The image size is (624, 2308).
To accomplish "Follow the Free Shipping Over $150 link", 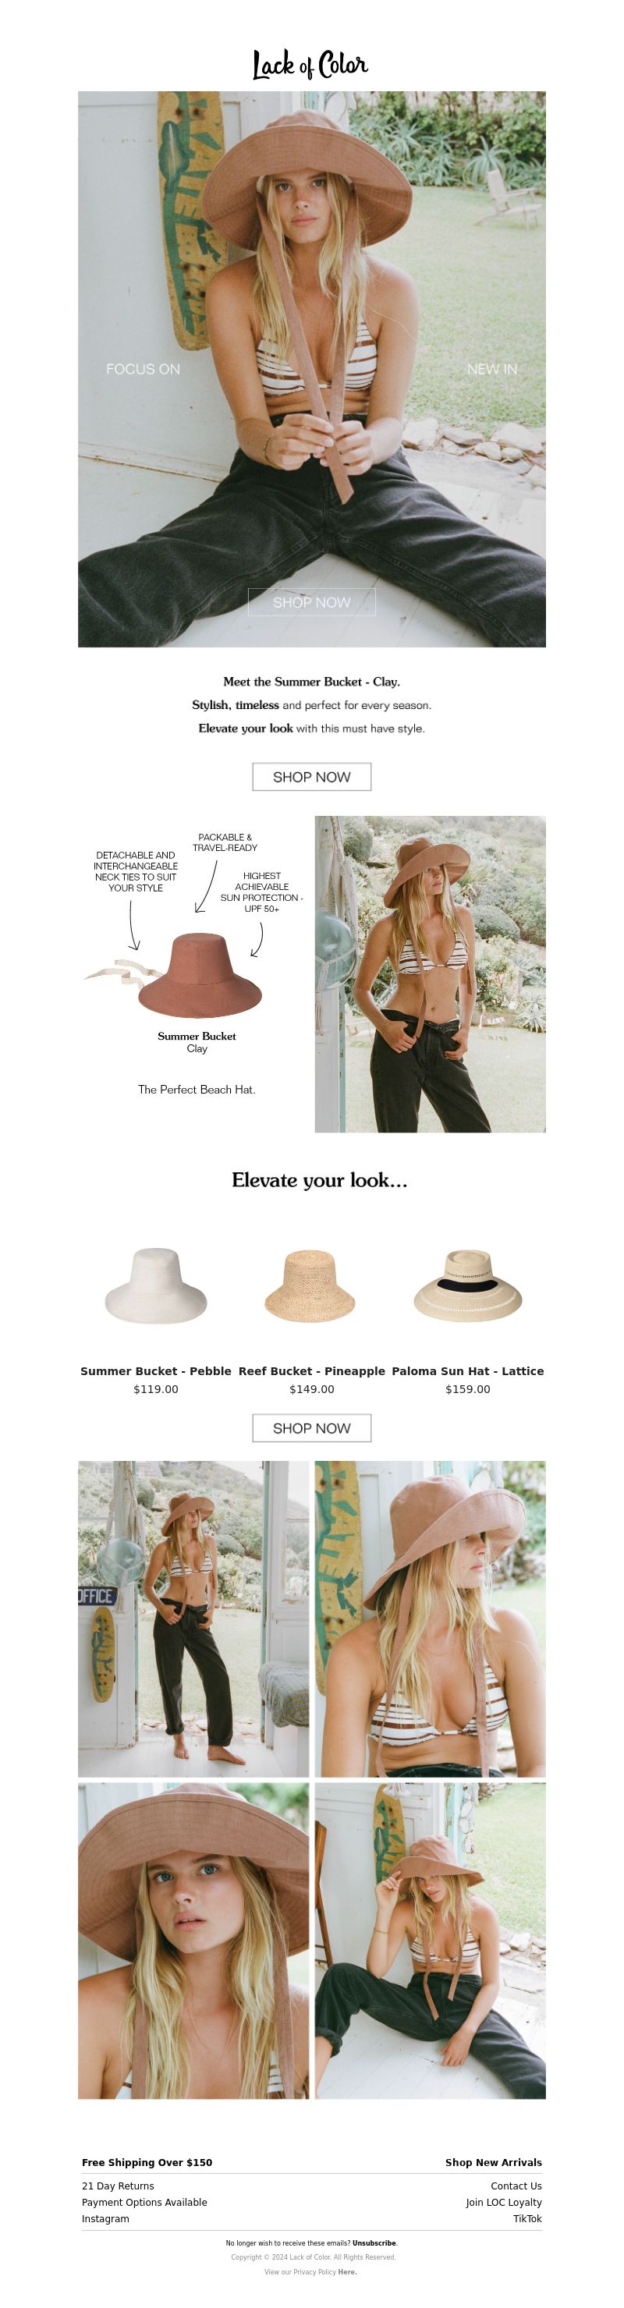I will [147, 2162].
